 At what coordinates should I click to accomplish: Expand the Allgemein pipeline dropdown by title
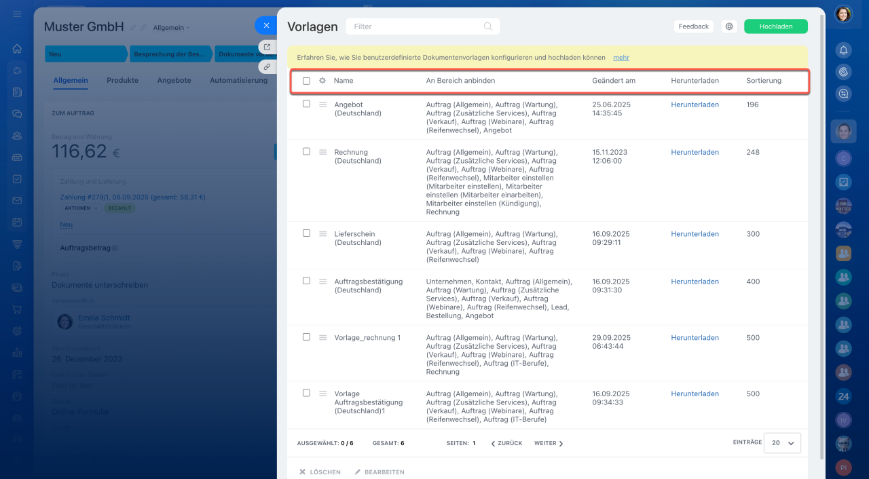[x=172, y=28]
